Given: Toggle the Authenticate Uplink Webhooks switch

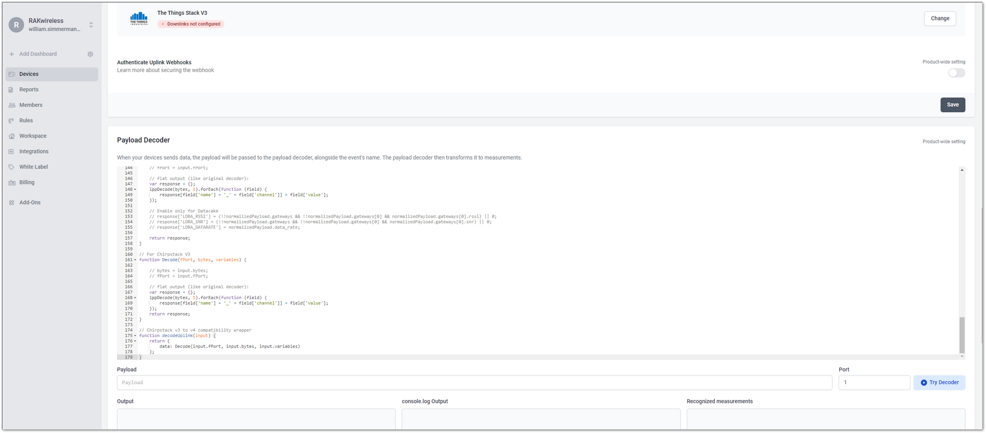Looking at the screenshot, I should (x=956, y=73).
